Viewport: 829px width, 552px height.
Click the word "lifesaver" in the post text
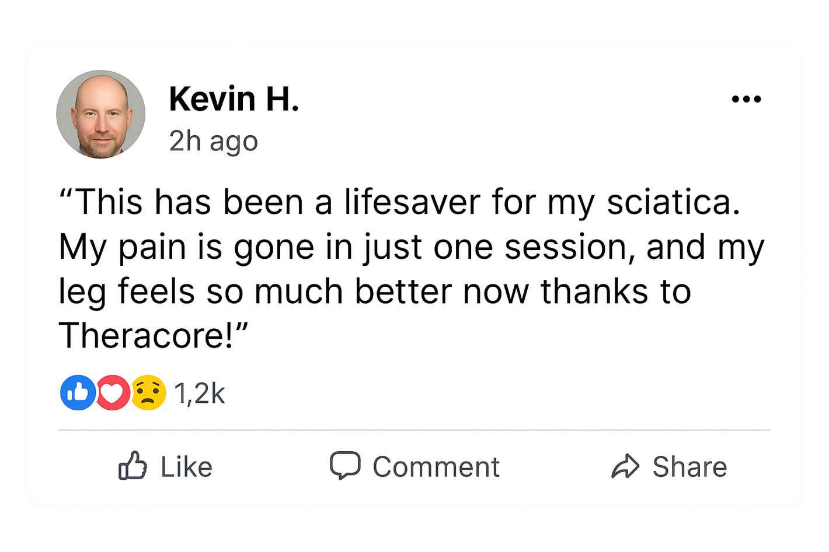[x=412, y=202]
